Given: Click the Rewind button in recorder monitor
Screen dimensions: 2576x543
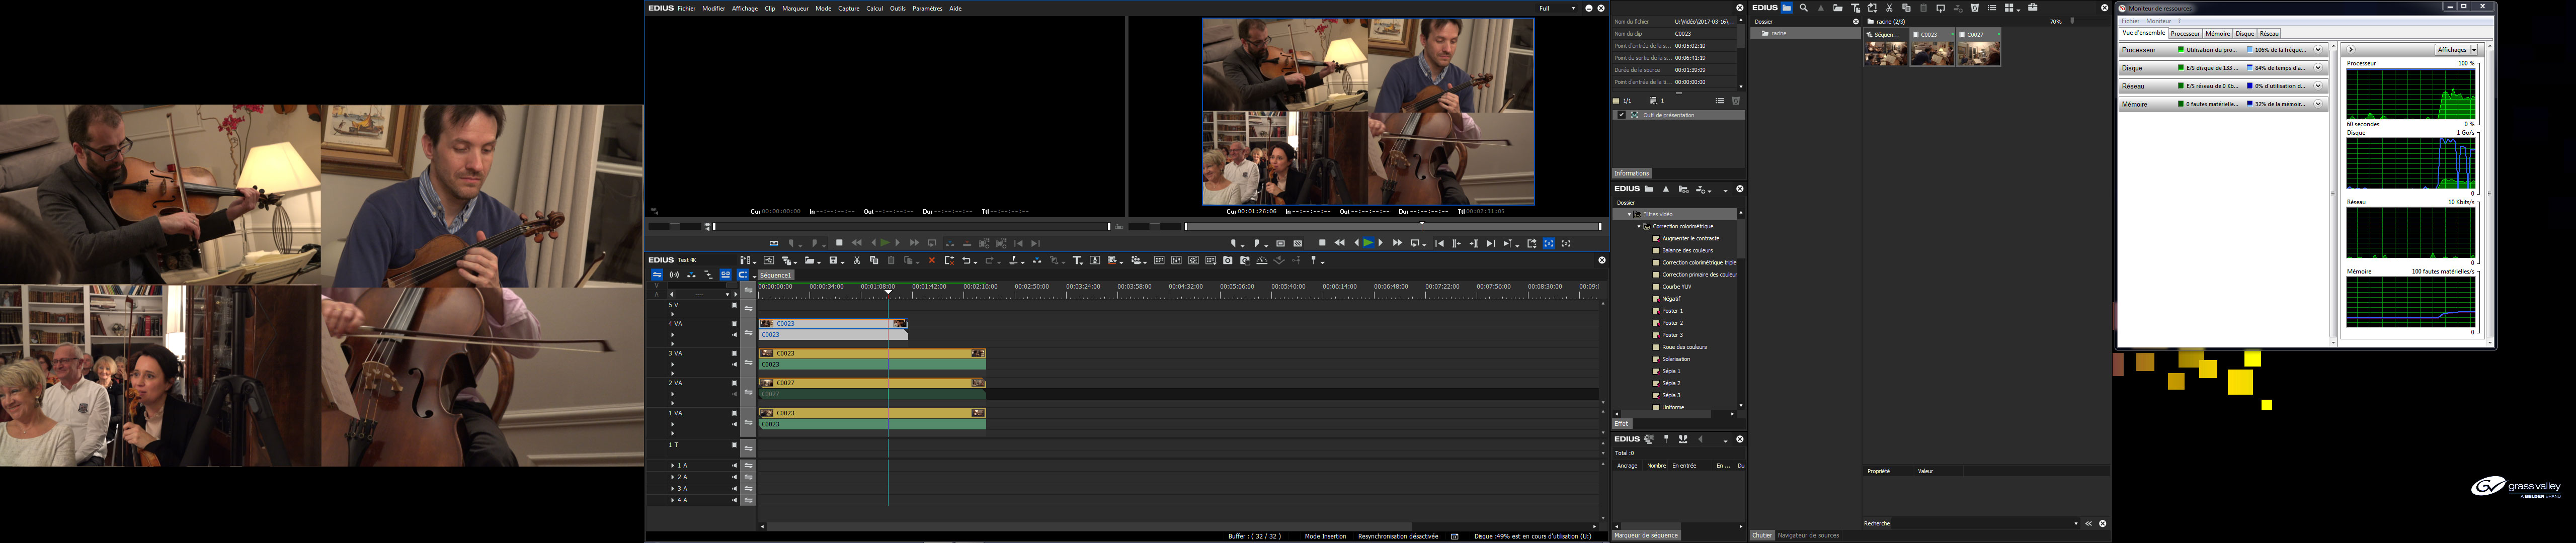Looking at the screenshot, I should click(1340, 243).
